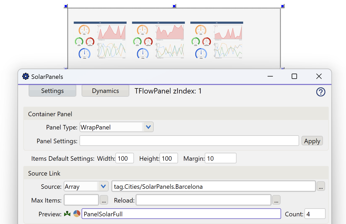This screenshot has height=224, width=346.
Task: Click the help question mark icon
Action: click(x=321, y=92)
